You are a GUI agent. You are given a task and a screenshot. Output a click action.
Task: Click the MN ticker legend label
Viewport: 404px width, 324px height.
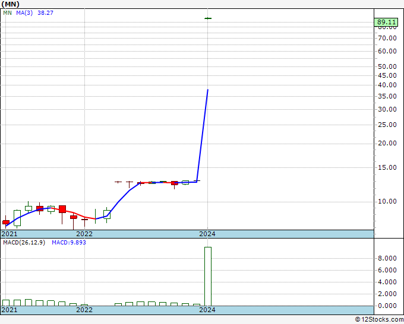click(x=7, y=12)
